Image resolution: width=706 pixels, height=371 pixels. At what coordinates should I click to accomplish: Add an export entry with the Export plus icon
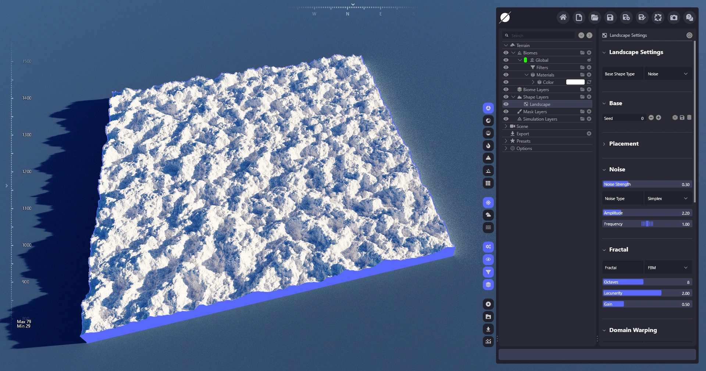pos(589,133)
